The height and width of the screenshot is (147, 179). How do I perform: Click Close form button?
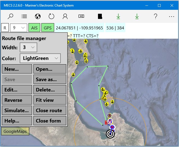click(x=50, y=121)
